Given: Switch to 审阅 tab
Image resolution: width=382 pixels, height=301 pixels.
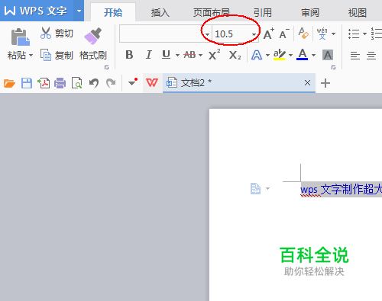Looking at the screenshot, I should tap(310, 12).
